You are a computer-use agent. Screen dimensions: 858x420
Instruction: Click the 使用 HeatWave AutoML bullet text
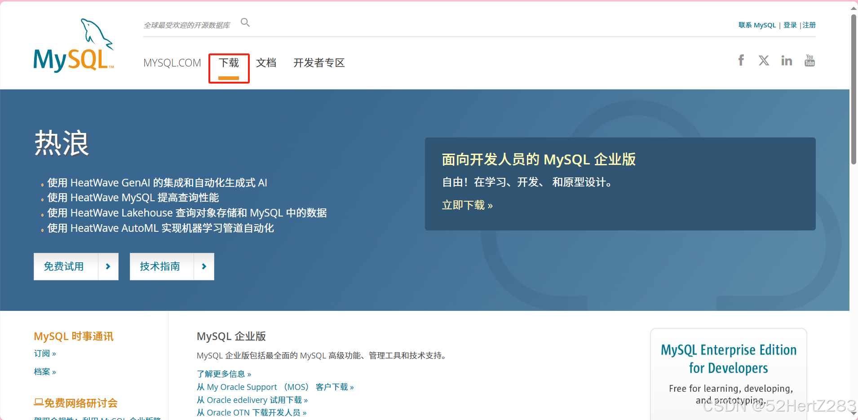[160, 228]
